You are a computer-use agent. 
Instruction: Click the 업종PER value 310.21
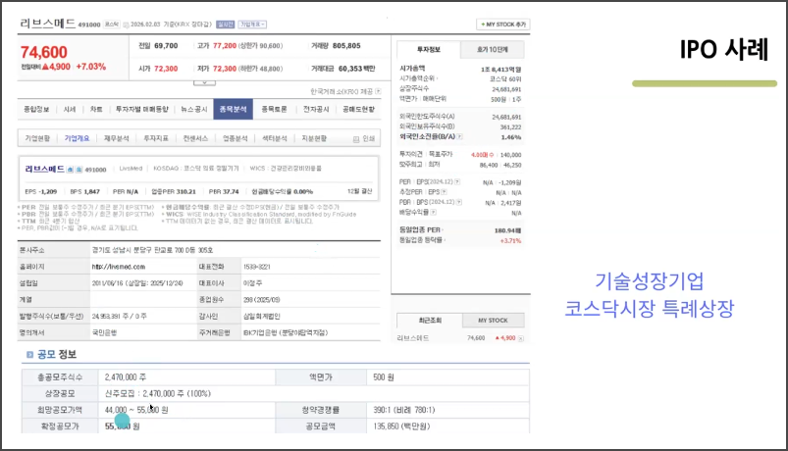(x=185, y=192)
